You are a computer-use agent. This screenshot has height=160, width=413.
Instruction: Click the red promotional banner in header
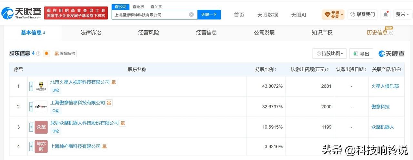coord(76,13)
